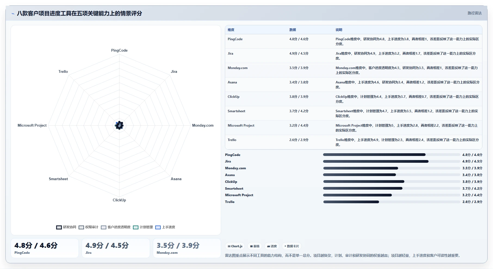Click the Smartsheet axis label on the radar chart
Image resolution: width=493 pixels, height=269 pixels.
[x=58, y=179]
